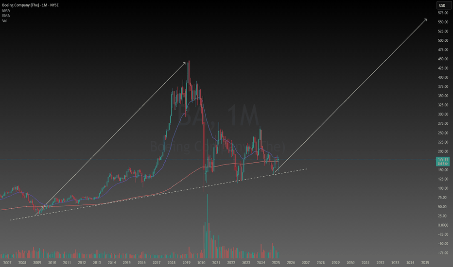Click the 425.00 price axis label
The width and height of the screenshot is (453, 267).
tap(443, 68)
